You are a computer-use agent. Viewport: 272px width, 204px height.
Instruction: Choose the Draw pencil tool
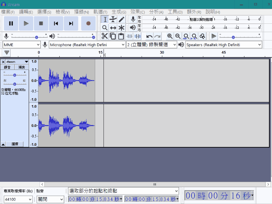click(x=121, y=19)
